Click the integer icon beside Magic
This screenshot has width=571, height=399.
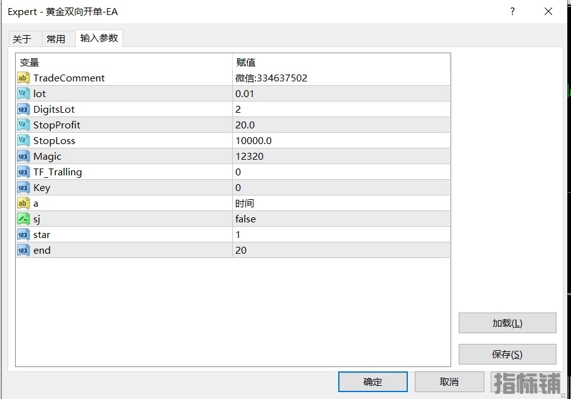click(x=23, y=156)
